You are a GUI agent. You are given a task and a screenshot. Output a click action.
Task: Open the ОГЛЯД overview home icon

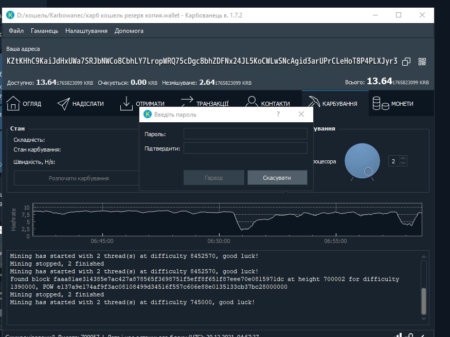click(13, 103)
